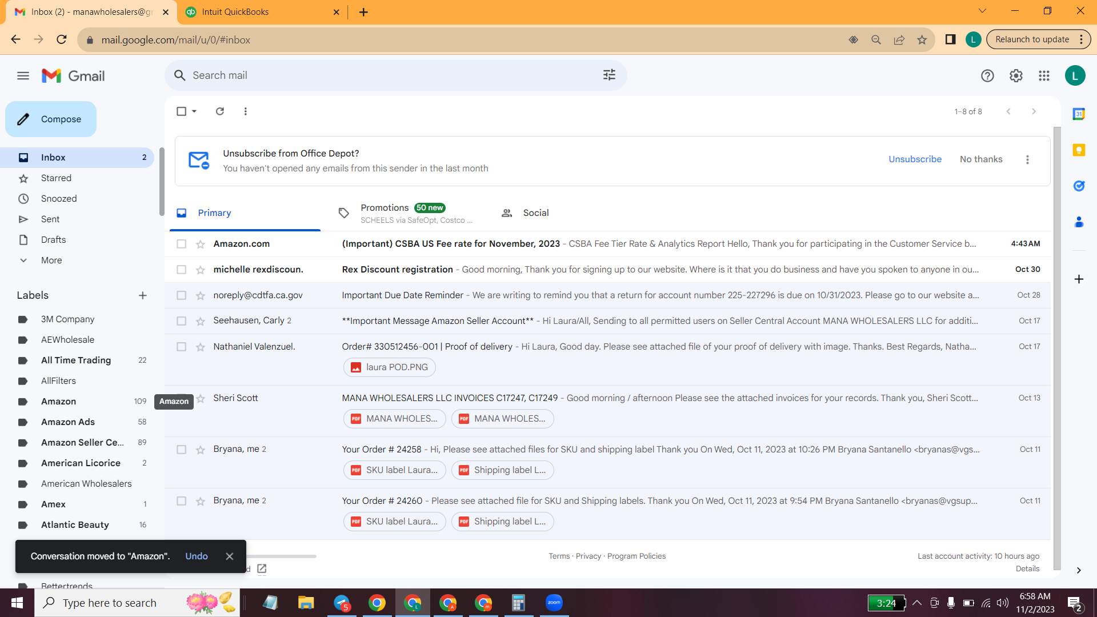Click the Compose button
The height and width of the screenshot is (617, 1097).
point(51,119)
